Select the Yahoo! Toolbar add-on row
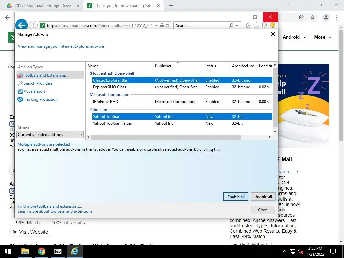Screen dimensions: 344x258 pyautogui.click(x=182, y=117)
